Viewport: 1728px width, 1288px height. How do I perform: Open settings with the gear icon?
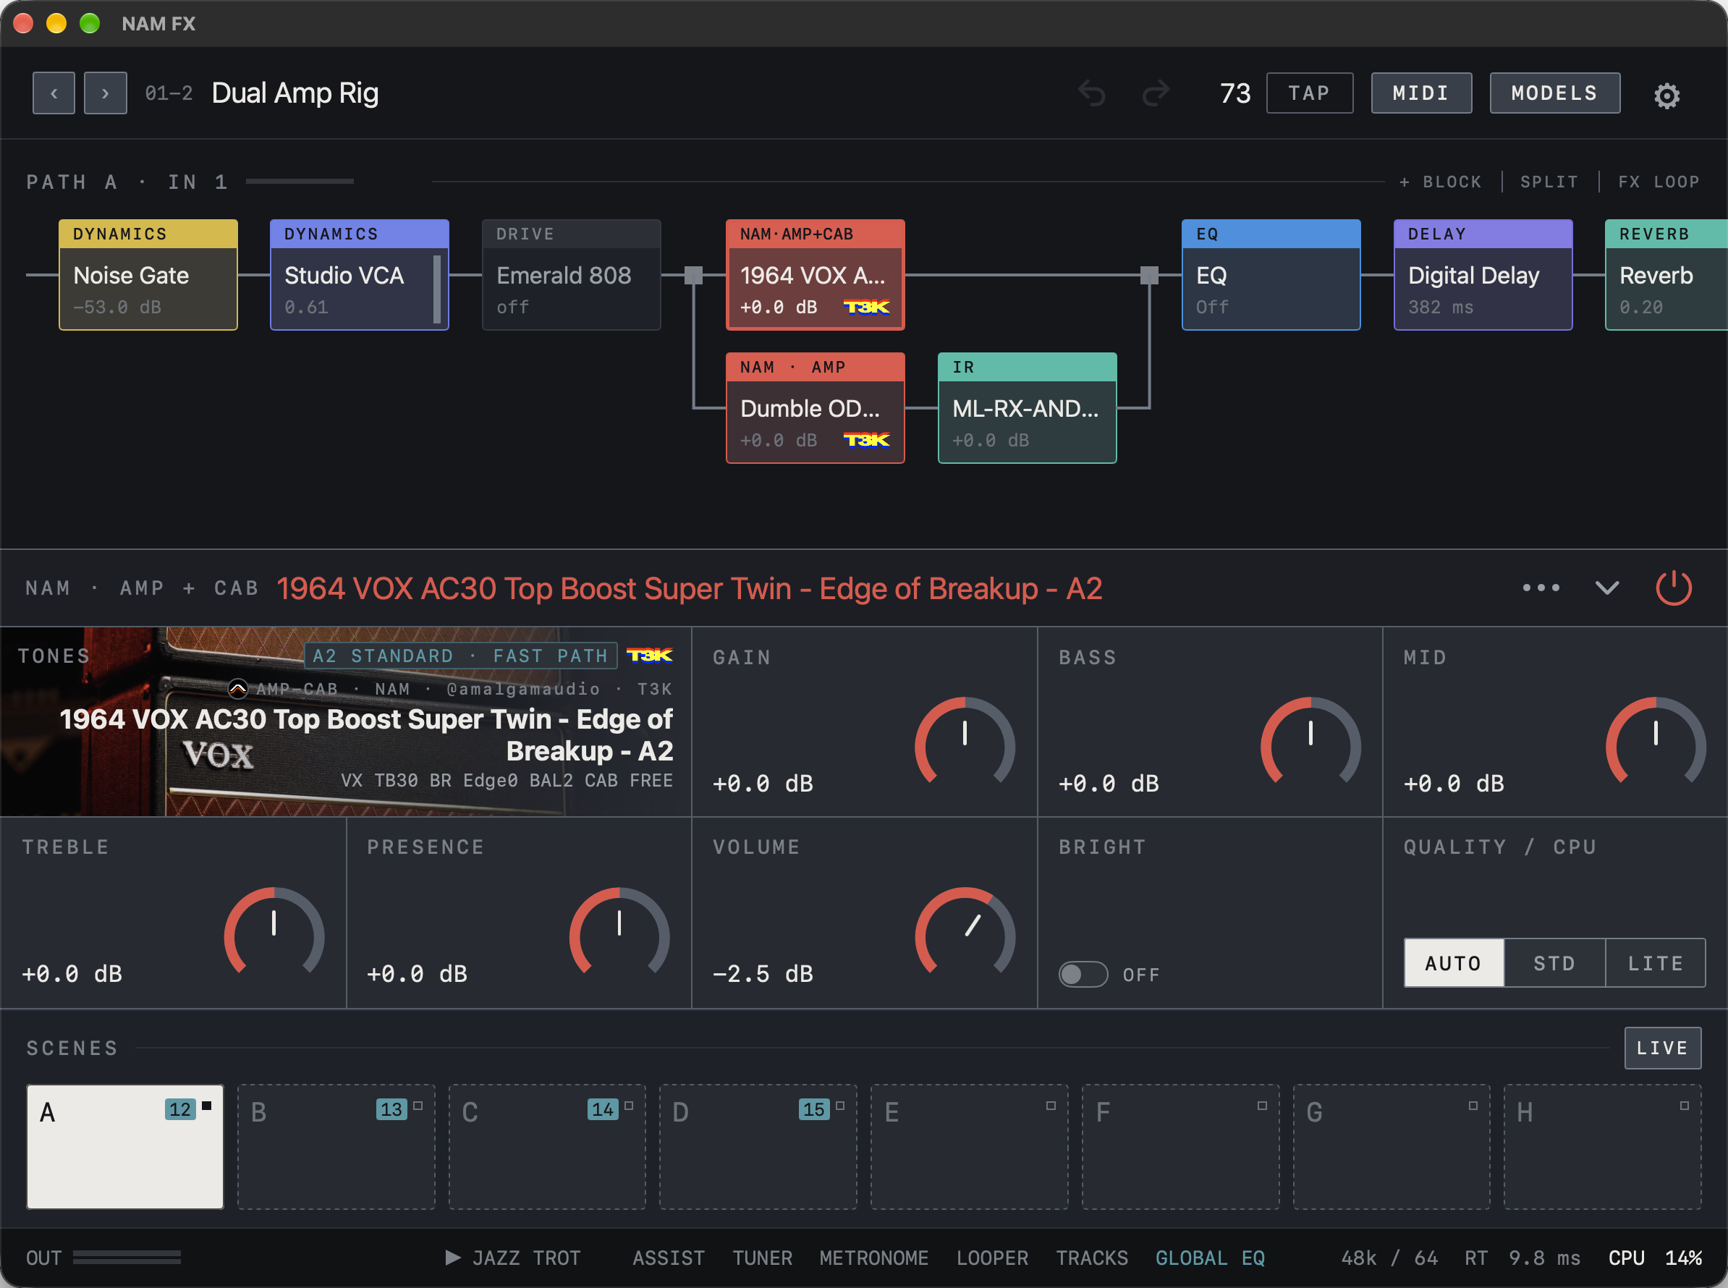[1666, 95]
